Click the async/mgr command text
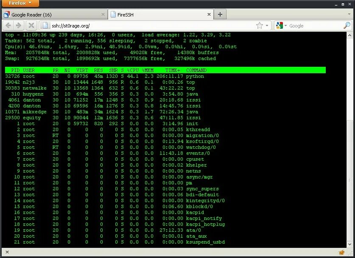The image size is (355, 258). pyautogui.click(x=199, y=177)
